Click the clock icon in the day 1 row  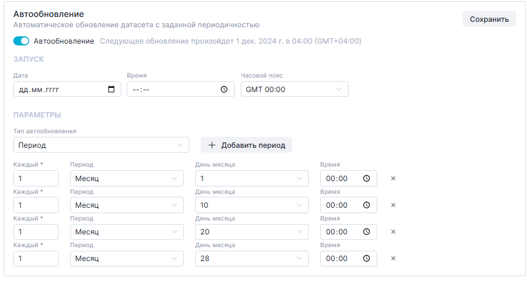tap(366, 179)
